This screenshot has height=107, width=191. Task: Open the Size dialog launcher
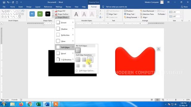tap(182, 21)
